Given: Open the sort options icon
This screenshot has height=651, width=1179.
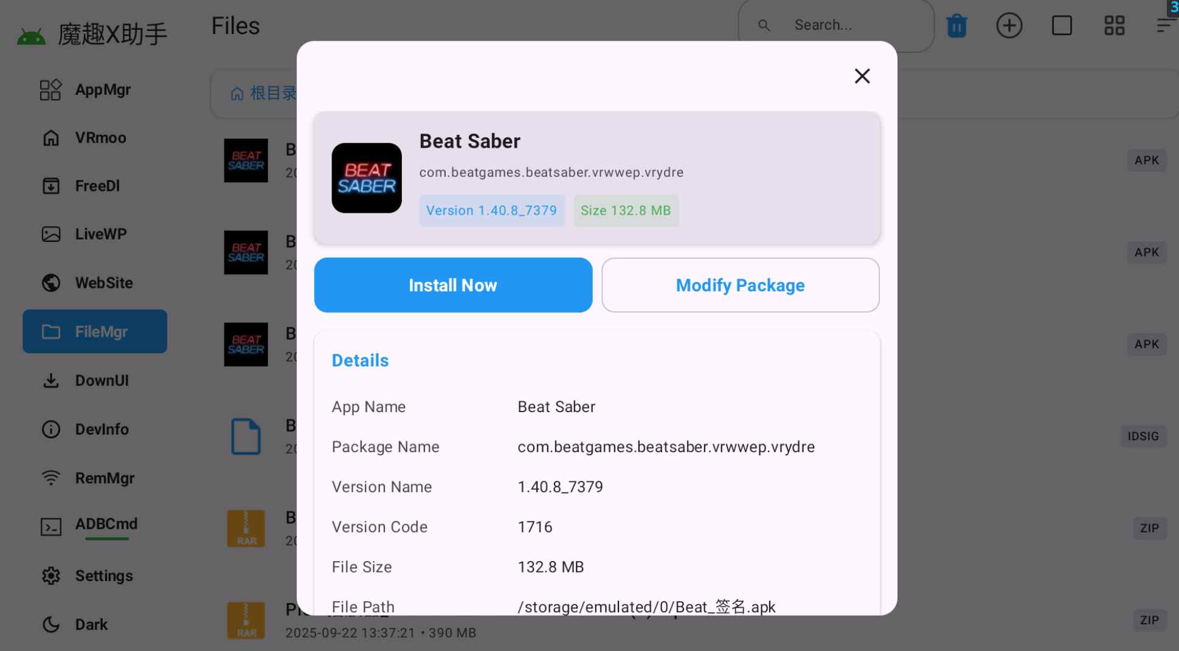Looking at the screenshot, I should [1164, 26].
